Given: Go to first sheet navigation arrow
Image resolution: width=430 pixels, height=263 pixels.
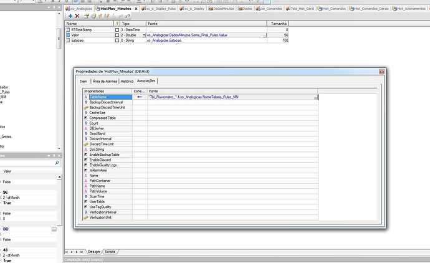Looking at the screenshot, I should [67, 252].
